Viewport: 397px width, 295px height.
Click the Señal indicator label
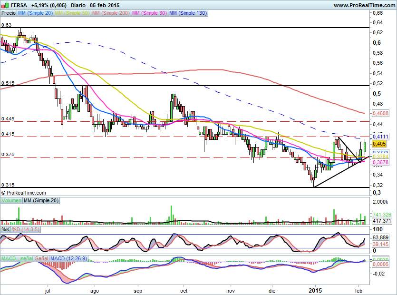click(x=42, y=258)
